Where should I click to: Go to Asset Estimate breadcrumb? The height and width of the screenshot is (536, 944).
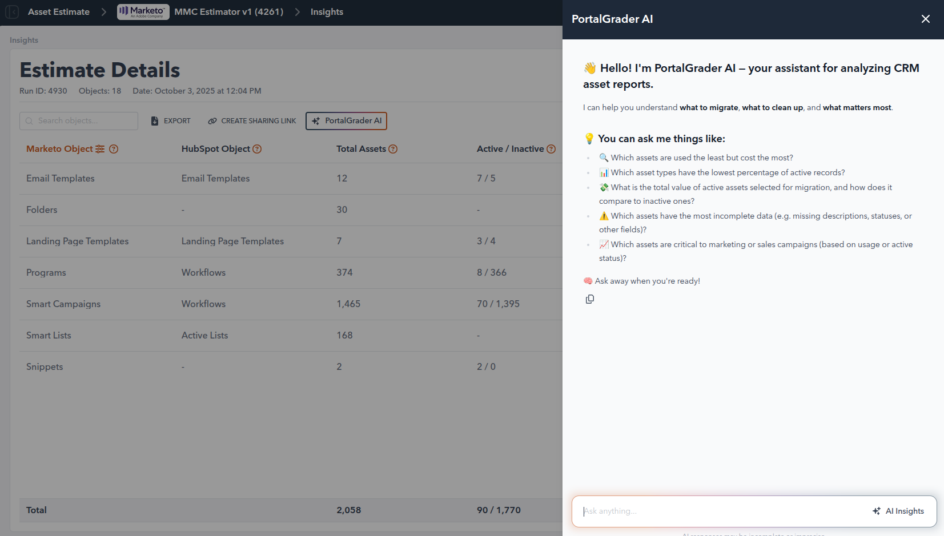tap(59, 12)
